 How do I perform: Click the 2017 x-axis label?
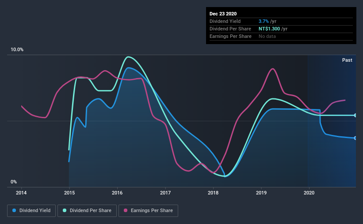point(165,193)
